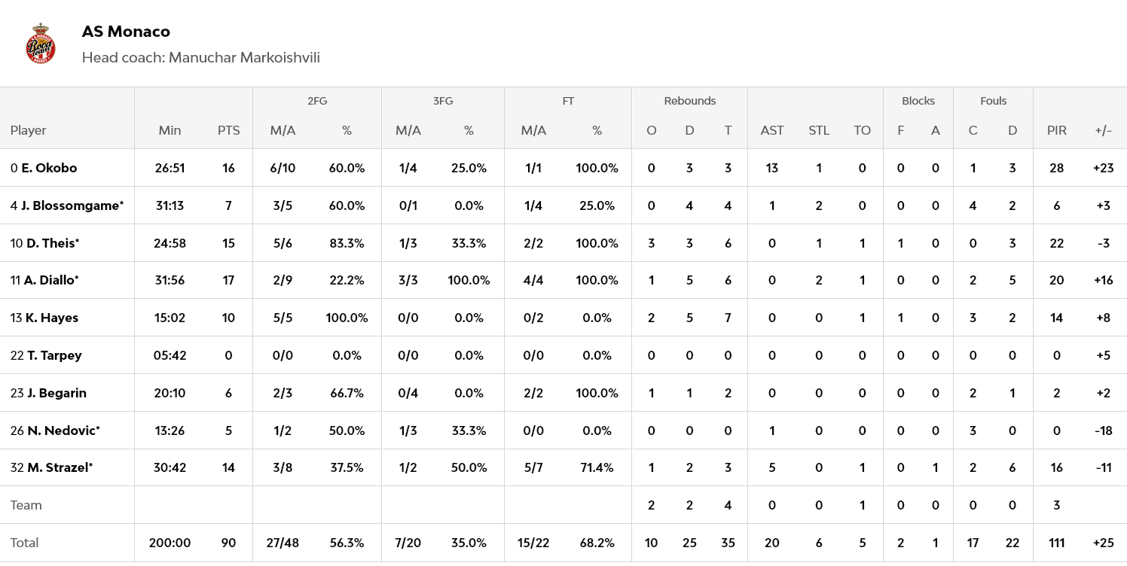Click the Player column header

[x=29, y=130]
